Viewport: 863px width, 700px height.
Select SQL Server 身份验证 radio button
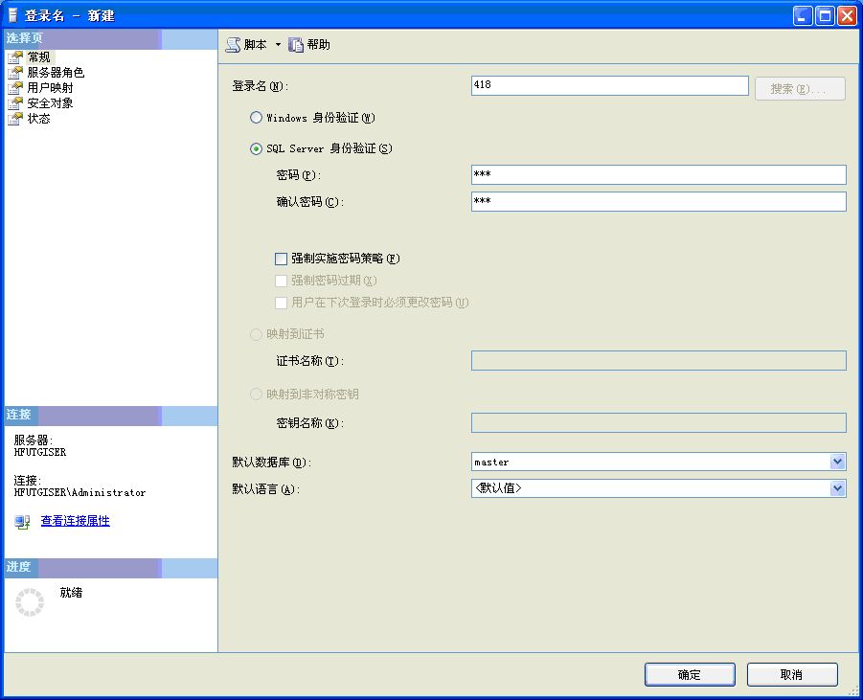point(256,148)
